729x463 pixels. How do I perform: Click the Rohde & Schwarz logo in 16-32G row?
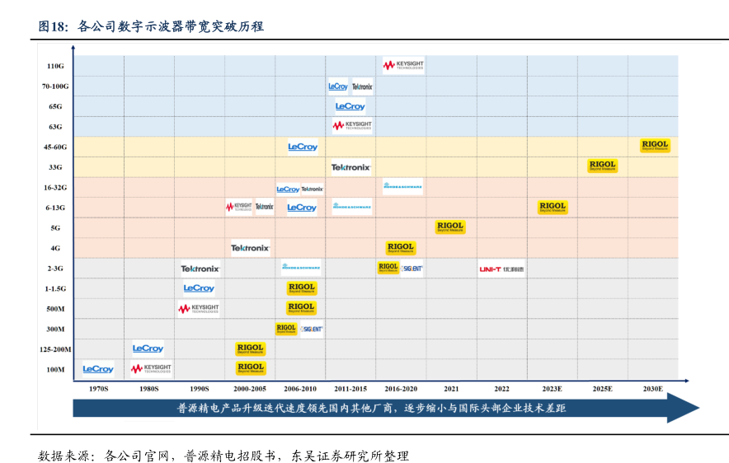[402, 187]
